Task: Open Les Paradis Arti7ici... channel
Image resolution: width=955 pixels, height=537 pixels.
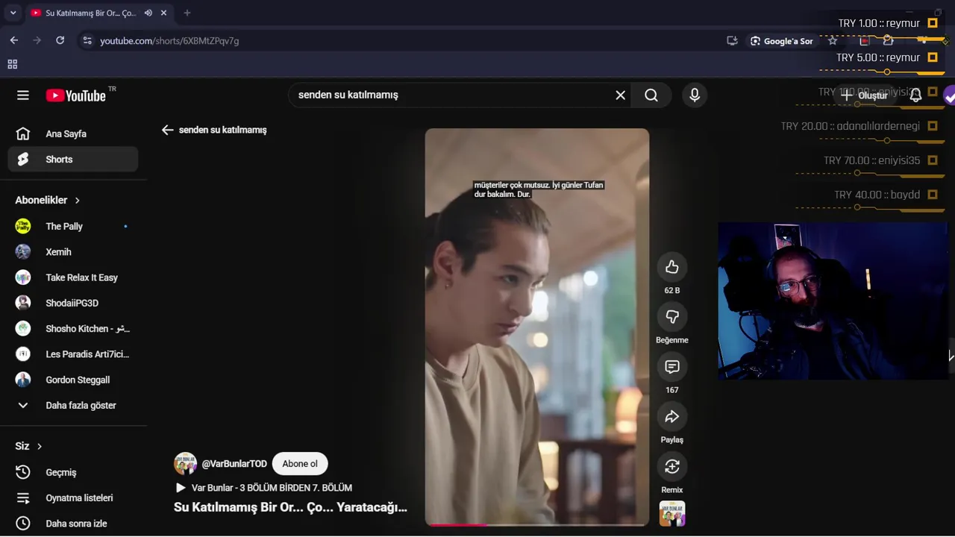Action: 73,354
